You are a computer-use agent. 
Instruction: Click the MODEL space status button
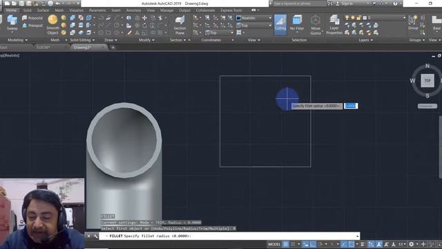pyautogui.click(x=274, y=244)
